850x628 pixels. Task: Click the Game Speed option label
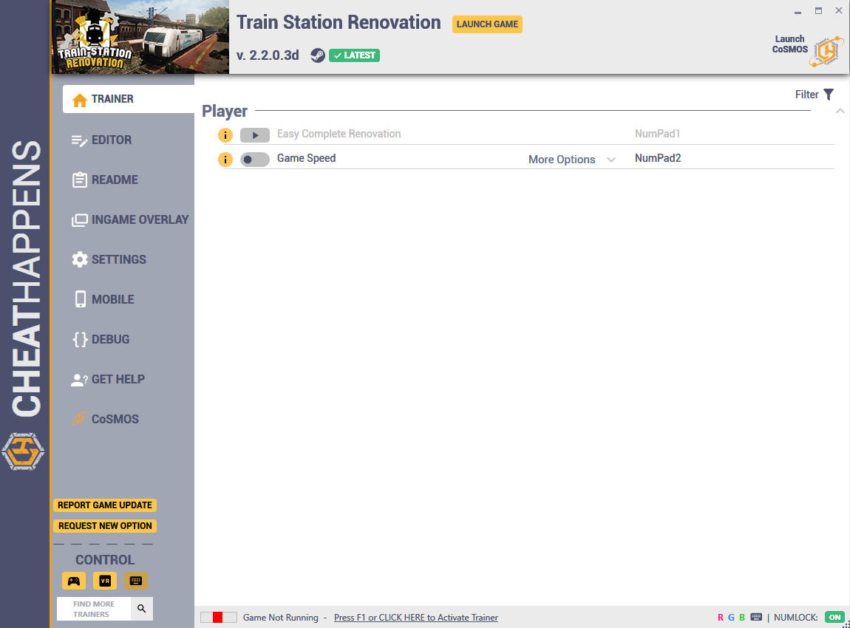(306, 158)
